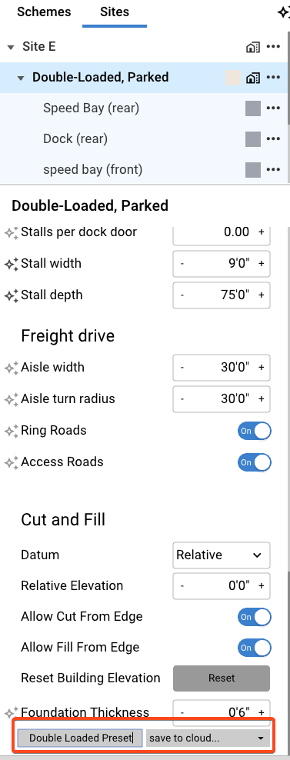Open the save to cloud dropdown

point(208,738)
